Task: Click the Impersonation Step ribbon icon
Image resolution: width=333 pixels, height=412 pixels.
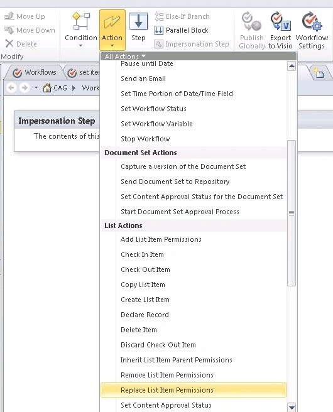Action: [x=158, y=44]
